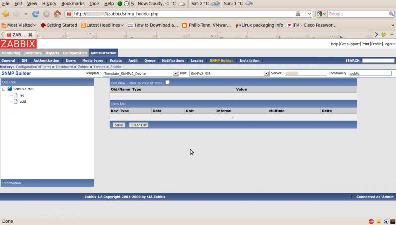Click the Logout link
396x225 pixels.
click(389, 44)
